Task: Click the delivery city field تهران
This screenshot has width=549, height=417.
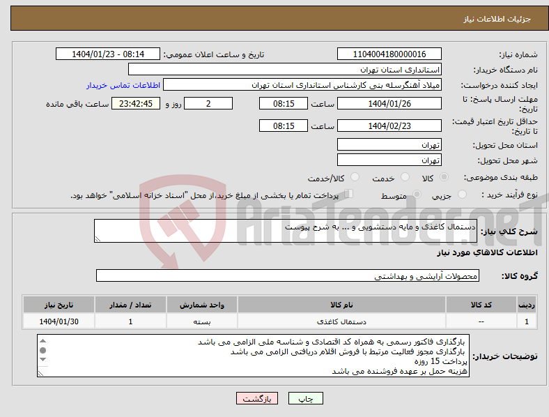Action: pyautogui.click(x=389, y=160)
